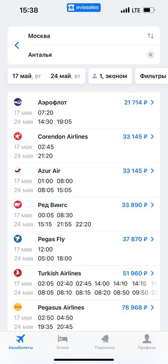Edit the Москва origin field
Viewport: 168px width, 364px height.
tap(85, 36)
